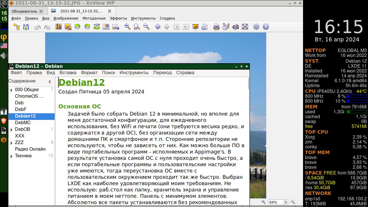This screenshot has width=368, height=207.
Task: Click the Save As disk icon
Action: pos(26,27)
